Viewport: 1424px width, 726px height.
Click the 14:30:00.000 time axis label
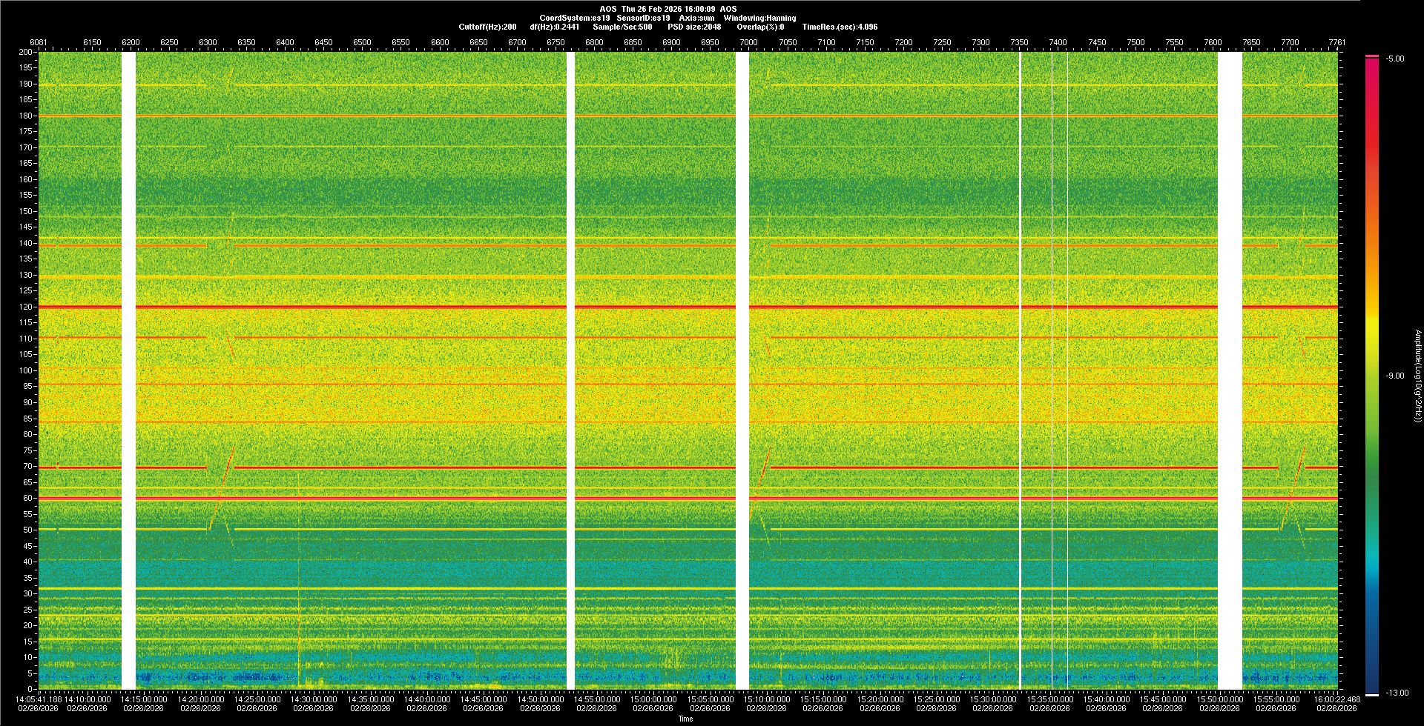click(x=314, y=699)
